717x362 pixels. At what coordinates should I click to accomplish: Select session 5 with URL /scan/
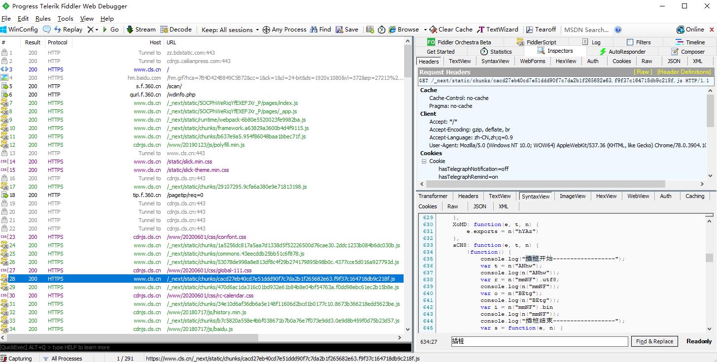202,86
